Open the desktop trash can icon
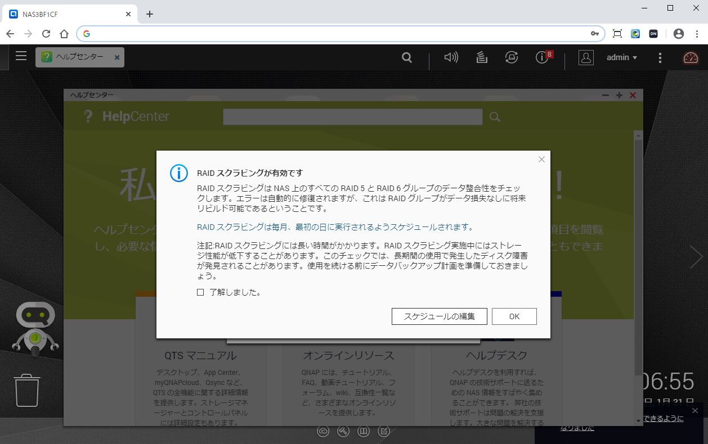The image size is (708, 444). (27, 390)
